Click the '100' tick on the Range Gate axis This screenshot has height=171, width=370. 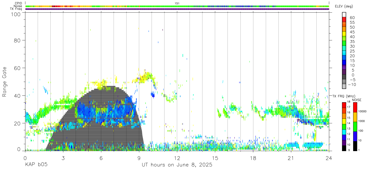(17, 14)
